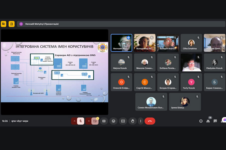Click the participant count badge 18
This screenshot has width=226, height=150.
coord(210,117)
